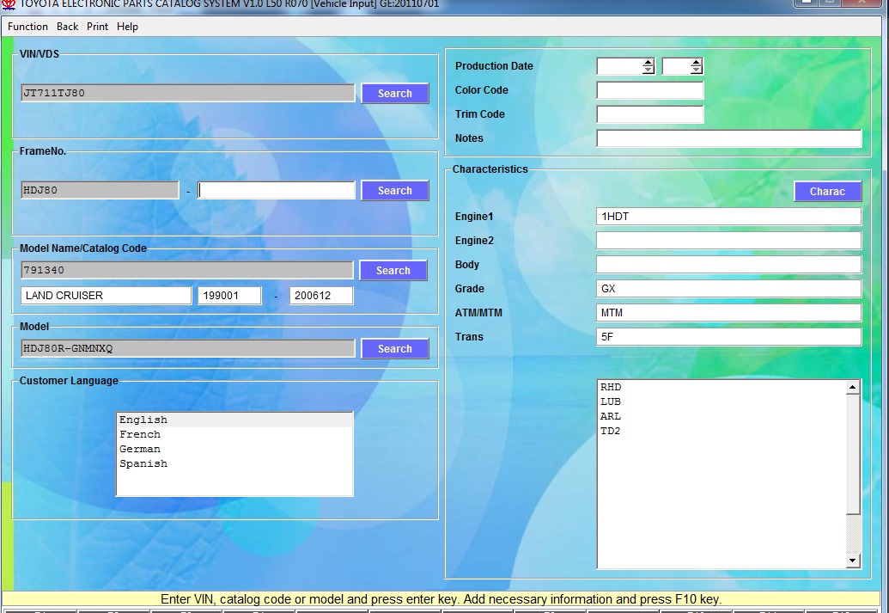
Task: Click Search beside the VIN/VDS field
Action: point(395,94)
